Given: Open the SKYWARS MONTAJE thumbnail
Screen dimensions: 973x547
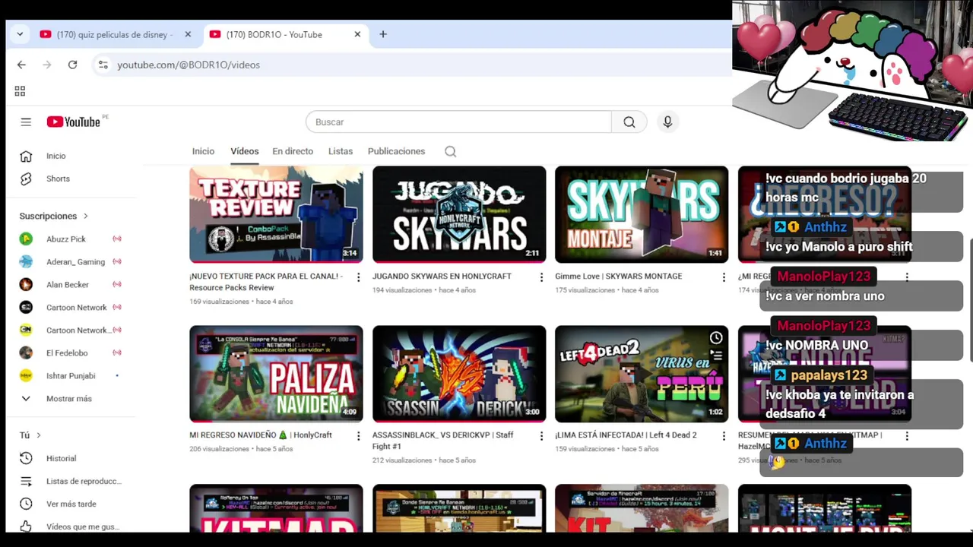Looking at the screenshot, I should click(642, 214).
